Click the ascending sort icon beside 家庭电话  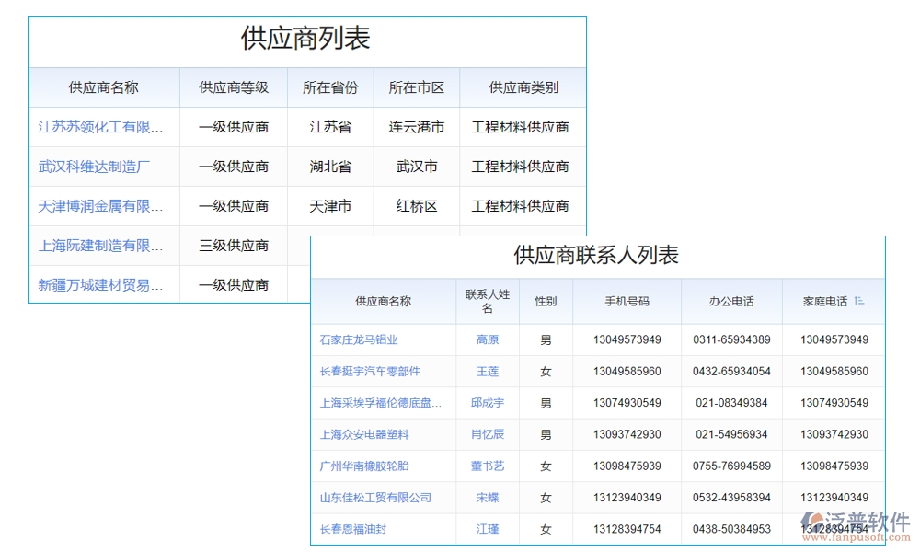click(859, 300)
